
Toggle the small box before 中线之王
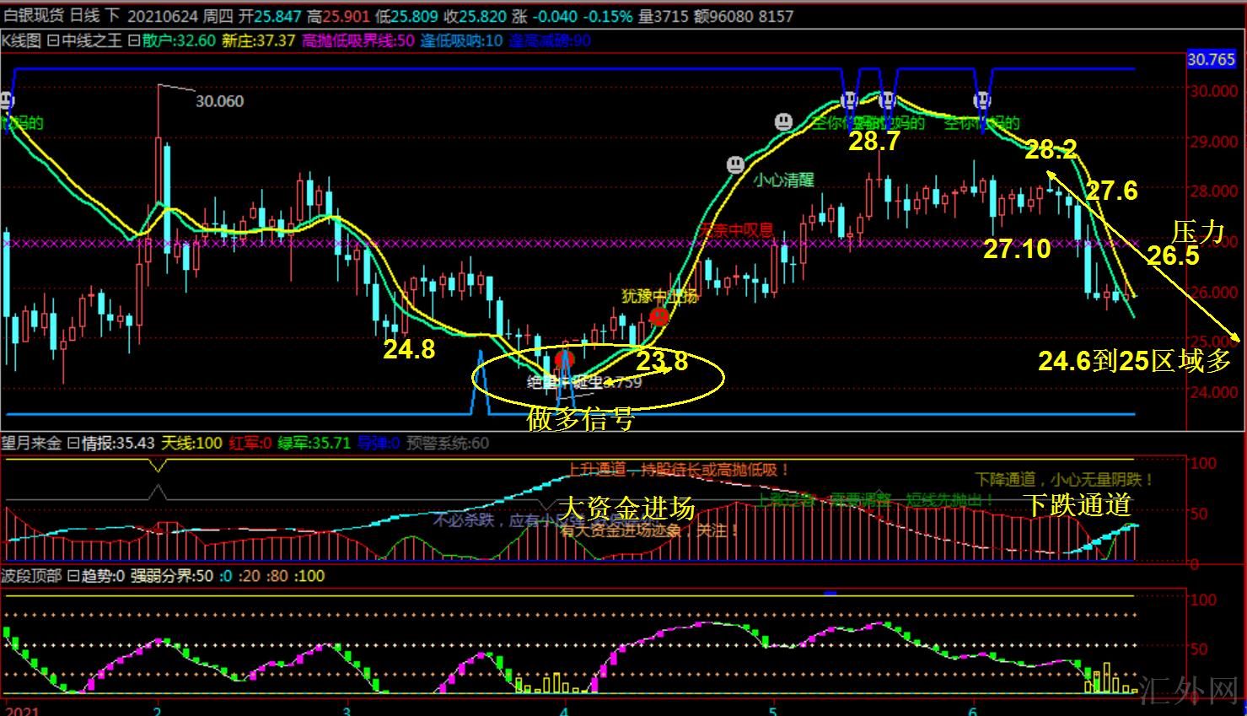(52, 40)
